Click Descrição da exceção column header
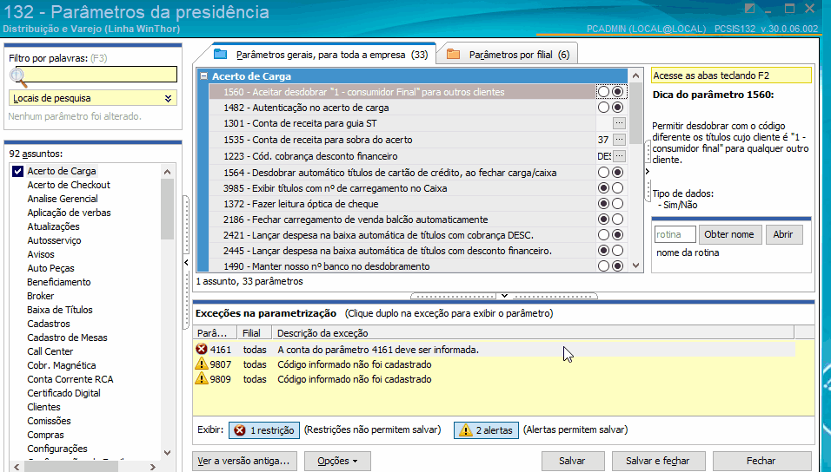This screenshot has width=831, height=472. [x=533, y=333]
